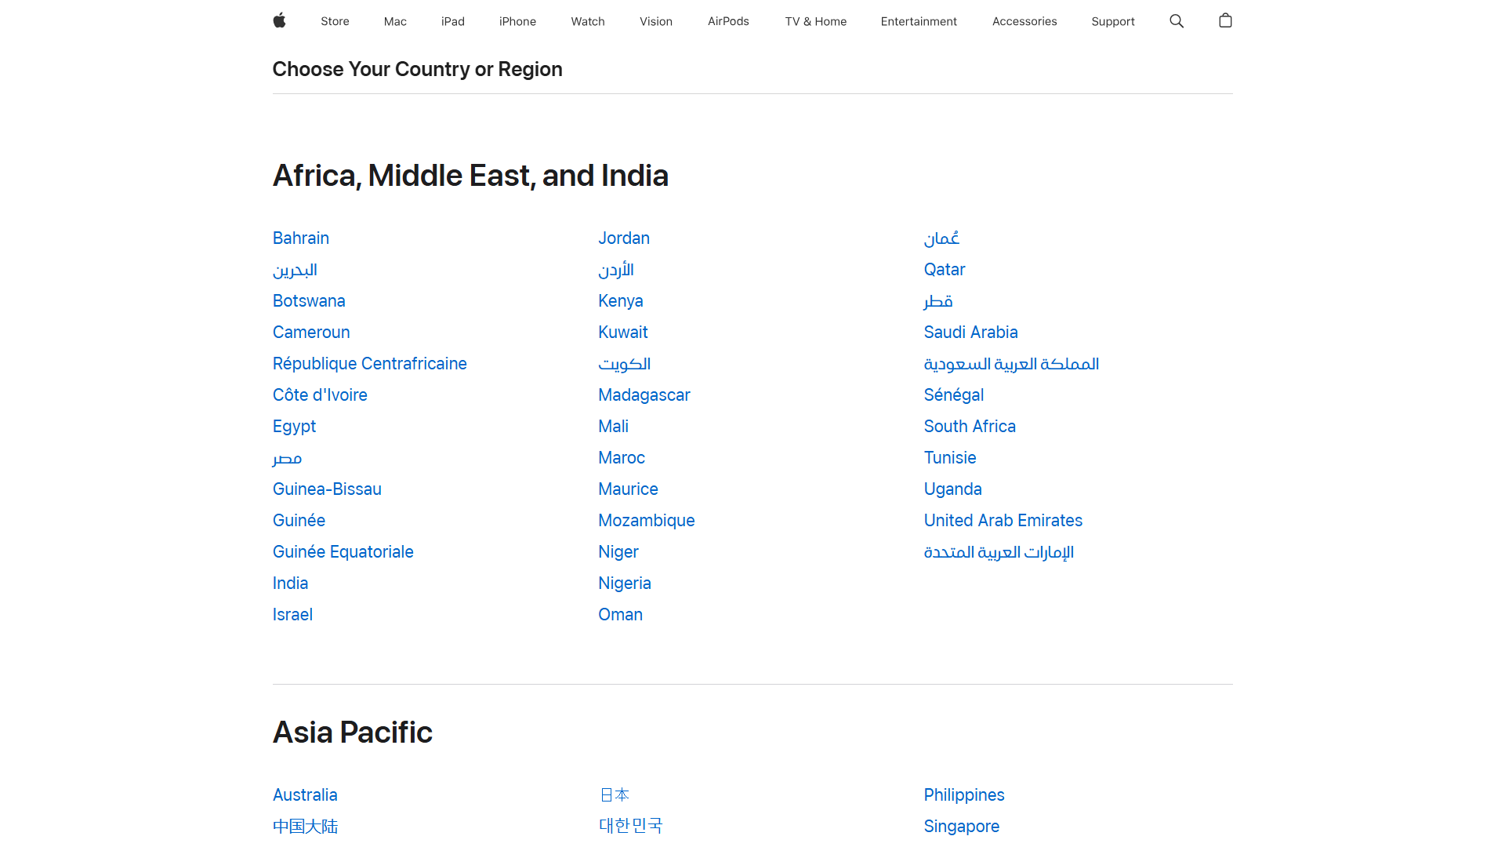1505x847 pixels.
Task: Select Tunisie link
Action: (x=950, y=458)
